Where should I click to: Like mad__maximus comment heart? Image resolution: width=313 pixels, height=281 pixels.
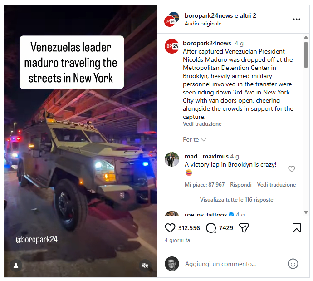point(292,169)
